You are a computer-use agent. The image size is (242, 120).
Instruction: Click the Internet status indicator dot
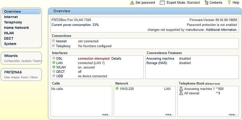click(54, 41)
